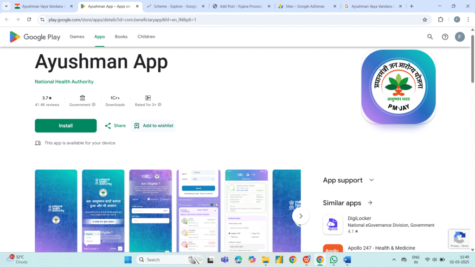Click the Apollo 247 app icon
Viewport: 475px width, 267px height.
(x=333, y=248)
